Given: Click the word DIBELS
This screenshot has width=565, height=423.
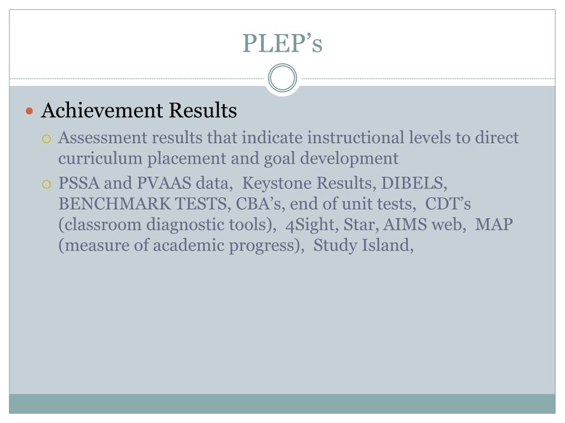Looking at the screenshot, I should coord(414,183).
